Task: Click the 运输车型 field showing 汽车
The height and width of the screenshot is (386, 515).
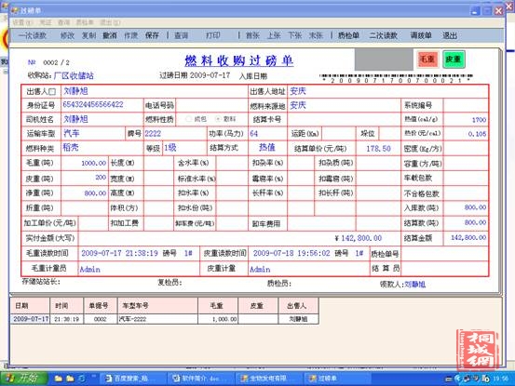Action: pyautogui.click(x=93, y=133)
